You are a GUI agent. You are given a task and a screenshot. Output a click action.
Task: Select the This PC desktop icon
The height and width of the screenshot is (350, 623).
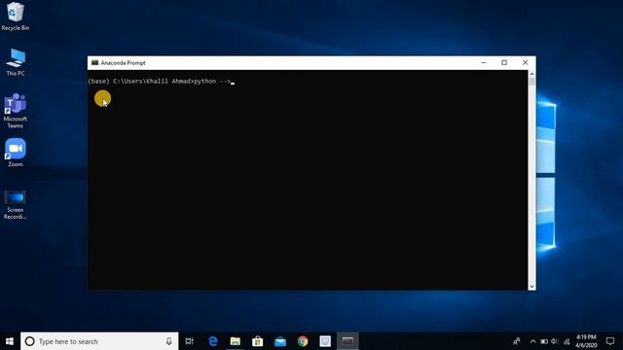point(16,62)
